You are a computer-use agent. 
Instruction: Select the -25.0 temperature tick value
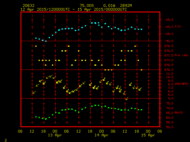(169, 20)
